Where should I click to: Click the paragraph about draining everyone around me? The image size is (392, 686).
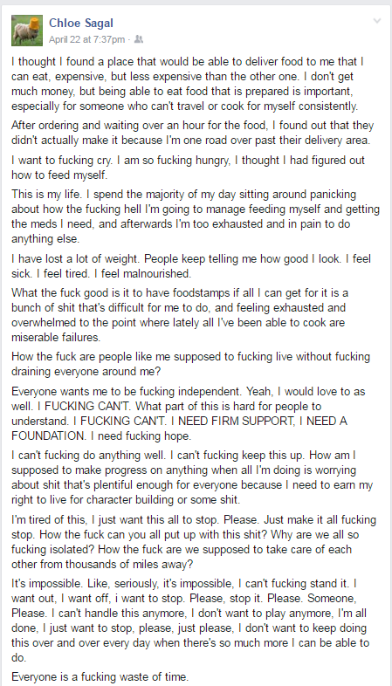pos(190,364)
